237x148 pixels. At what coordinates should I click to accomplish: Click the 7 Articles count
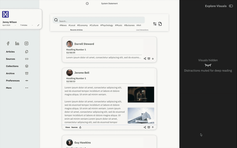(24, 25)
